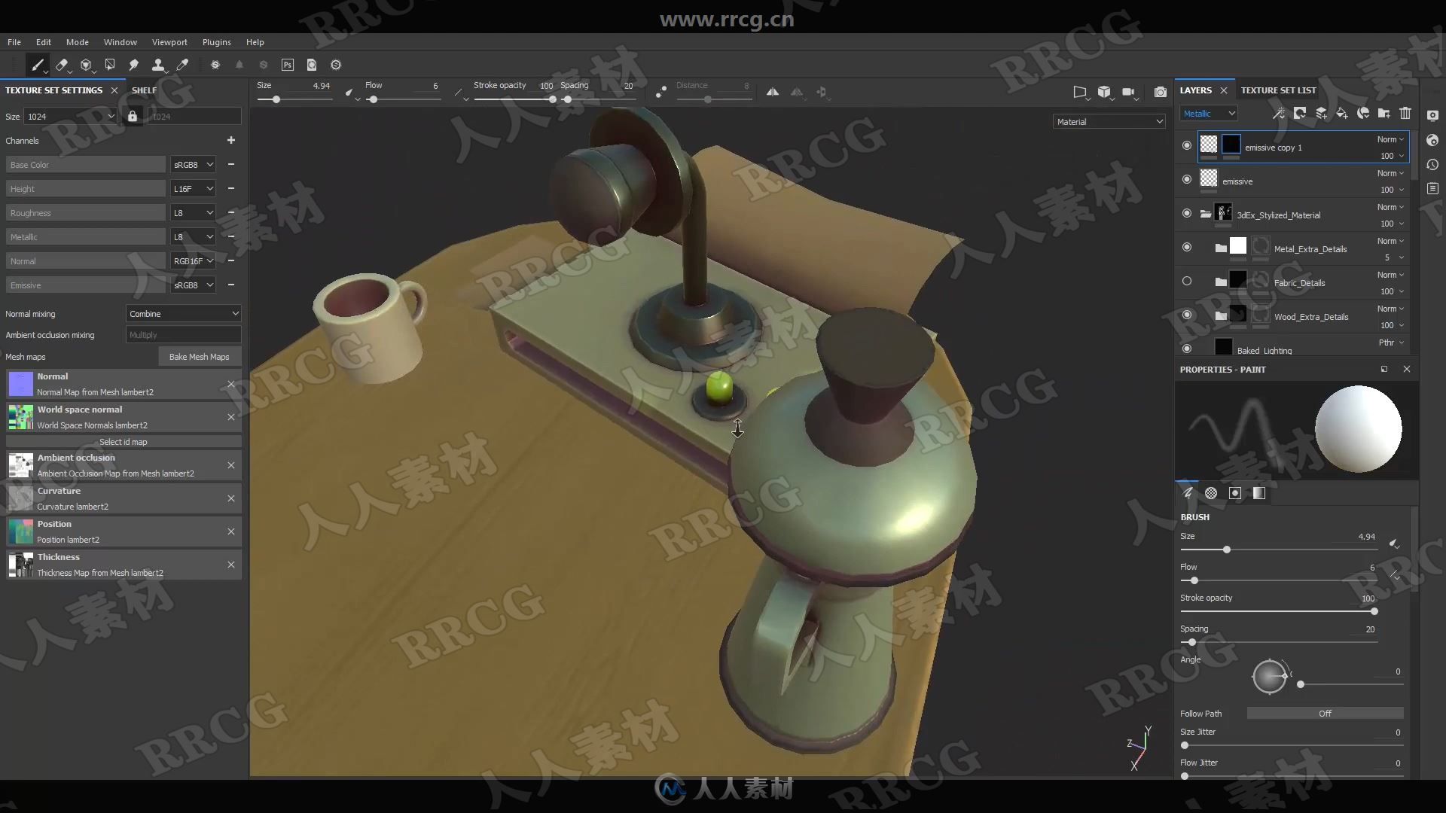Open the Height channel format dropdown
1446x813 pixels.
[x=193, y=189]
